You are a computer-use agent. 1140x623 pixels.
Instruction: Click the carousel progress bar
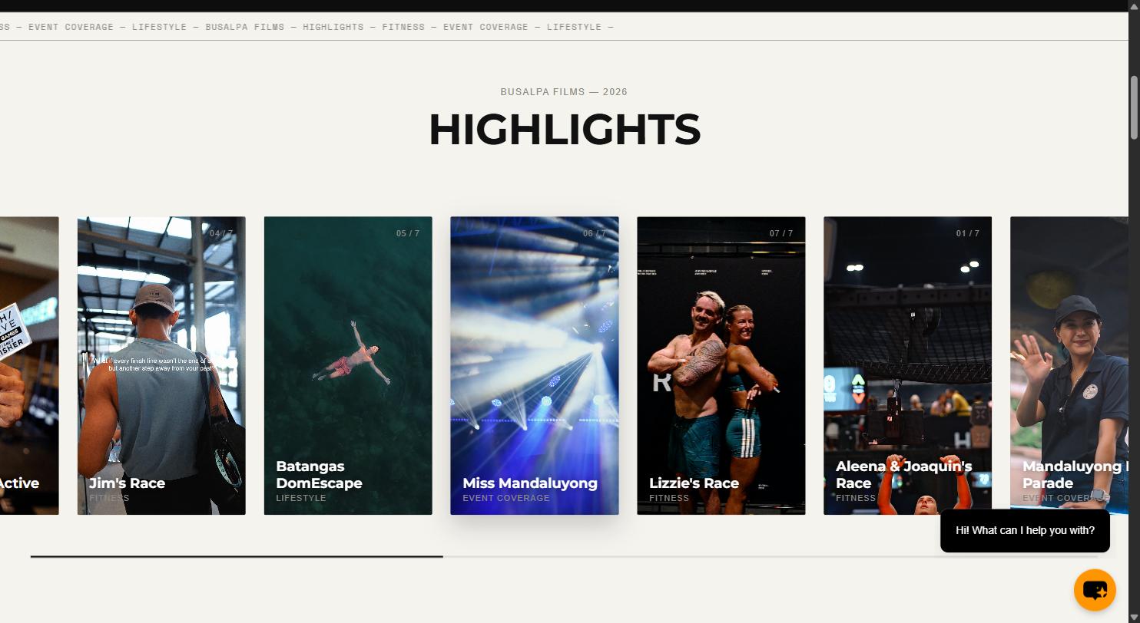pos(565,556)
